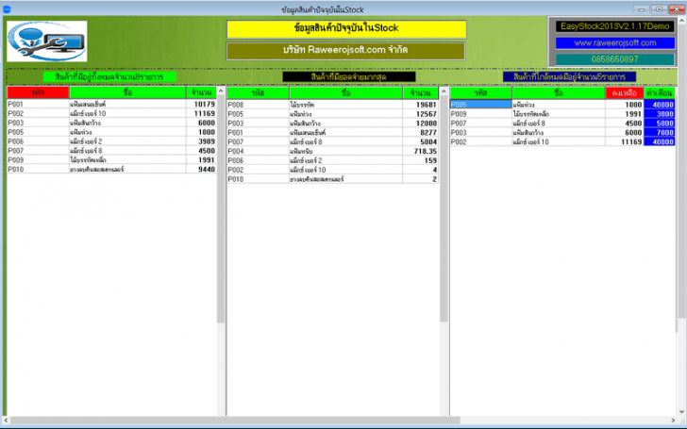Screen dimensions: 687x429
Task: Click the red 'คงเหลือ' header in the low-stock table
Action: (625, 92)
